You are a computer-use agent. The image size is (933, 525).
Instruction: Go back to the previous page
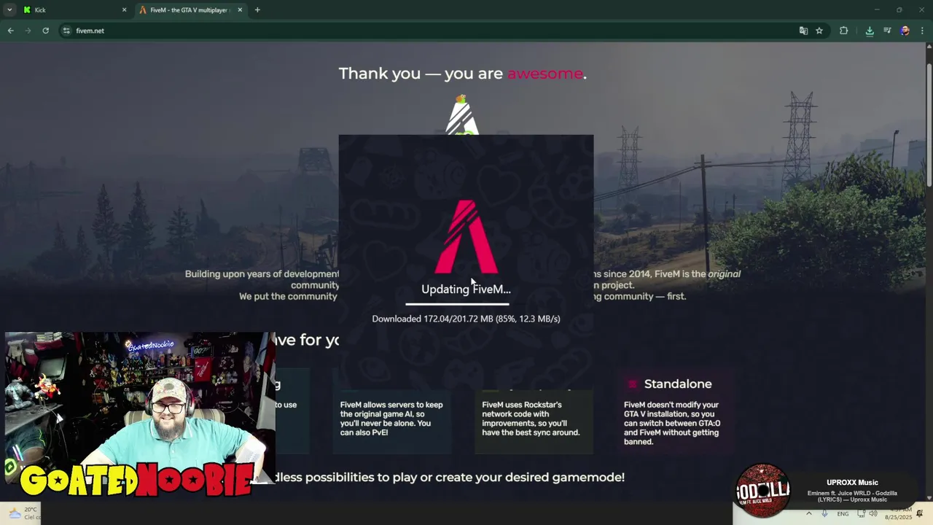pos(10,31)
